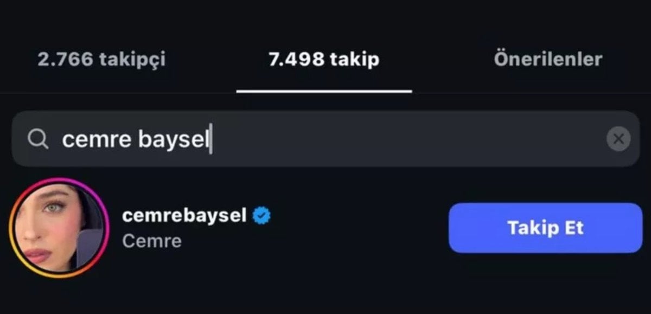The image size is (651, 314).
Task: Focus the search field containing cemre baysel
Action: 325,139
